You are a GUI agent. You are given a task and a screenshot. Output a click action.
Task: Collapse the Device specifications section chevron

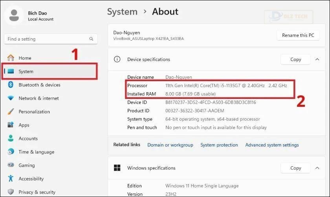[317, 59]
